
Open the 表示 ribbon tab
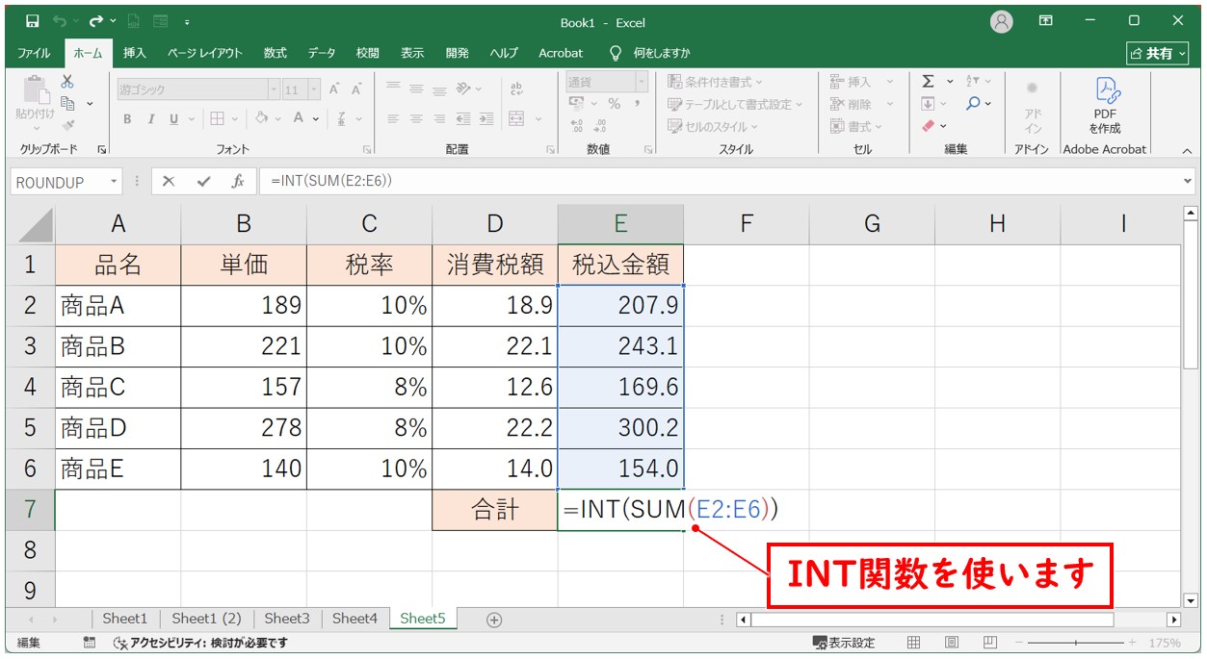(412, 53)
